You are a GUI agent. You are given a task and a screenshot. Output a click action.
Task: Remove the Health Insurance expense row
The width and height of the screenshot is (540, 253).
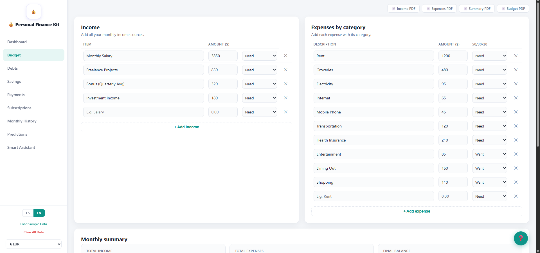(516, 140)
